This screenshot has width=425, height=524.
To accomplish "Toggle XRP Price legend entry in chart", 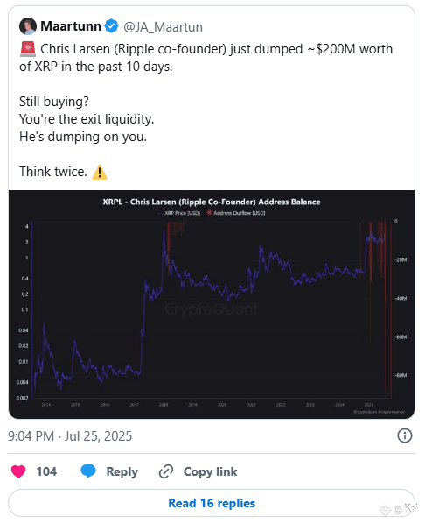I will click(178, 213).
